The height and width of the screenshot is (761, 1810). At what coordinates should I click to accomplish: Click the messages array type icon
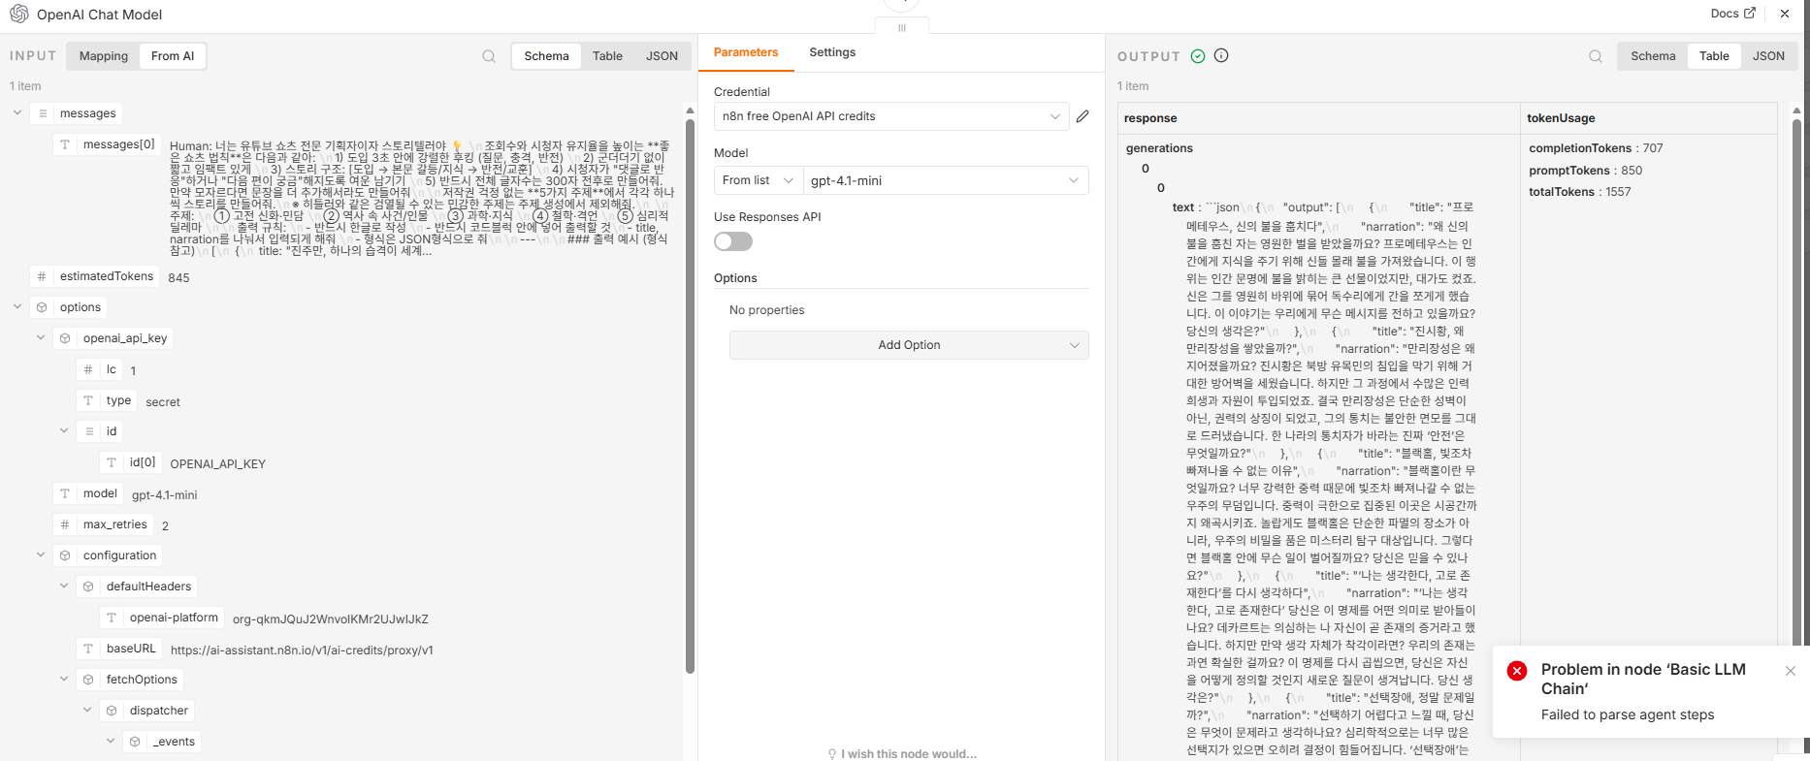tap(42, 113)
